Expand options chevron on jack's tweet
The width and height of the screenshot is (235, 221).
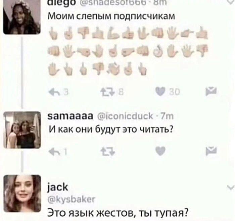pyautogui.click(x=230, y=187)
